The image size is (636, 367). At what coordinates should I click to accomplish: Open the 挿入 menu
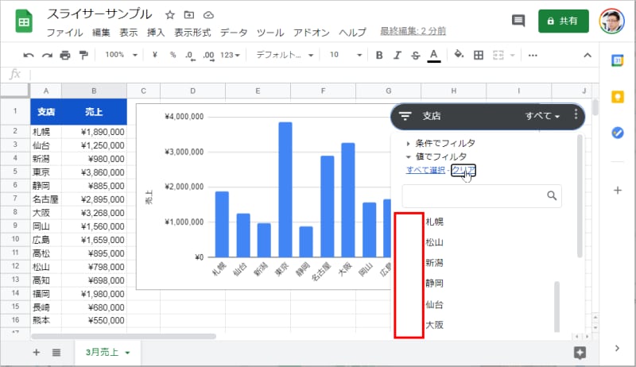point(156,33)
